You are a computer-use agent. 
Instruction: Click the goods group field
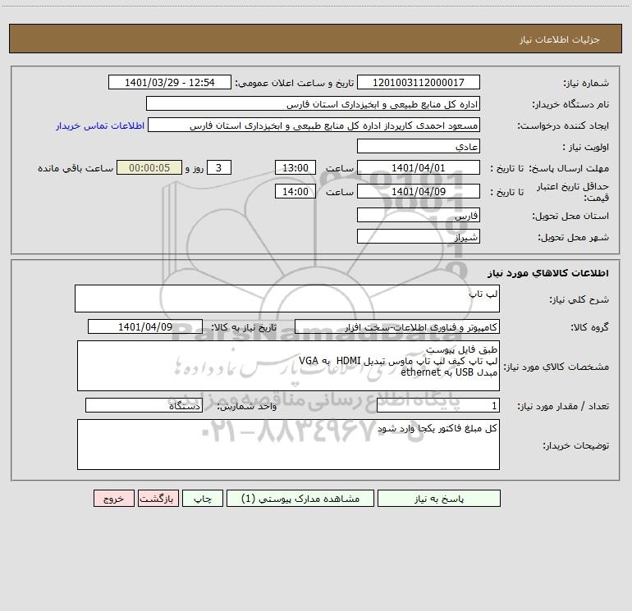pyautogui.click(x=397, y=326)
